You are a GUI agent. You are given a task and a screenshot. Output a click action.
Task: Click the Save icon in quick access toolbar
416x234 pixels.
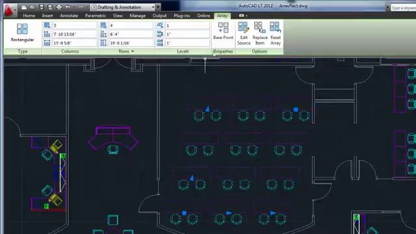[x=42, y=7]
